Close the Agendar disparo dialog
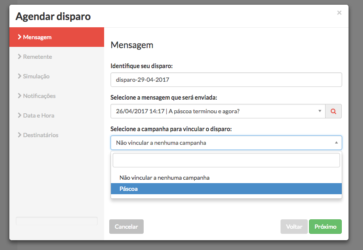 click(x=339, y=13)
